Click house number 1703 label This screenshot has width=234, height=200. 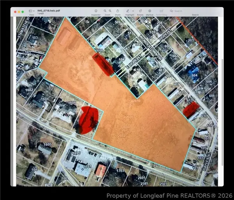click(x=120, y=170)
